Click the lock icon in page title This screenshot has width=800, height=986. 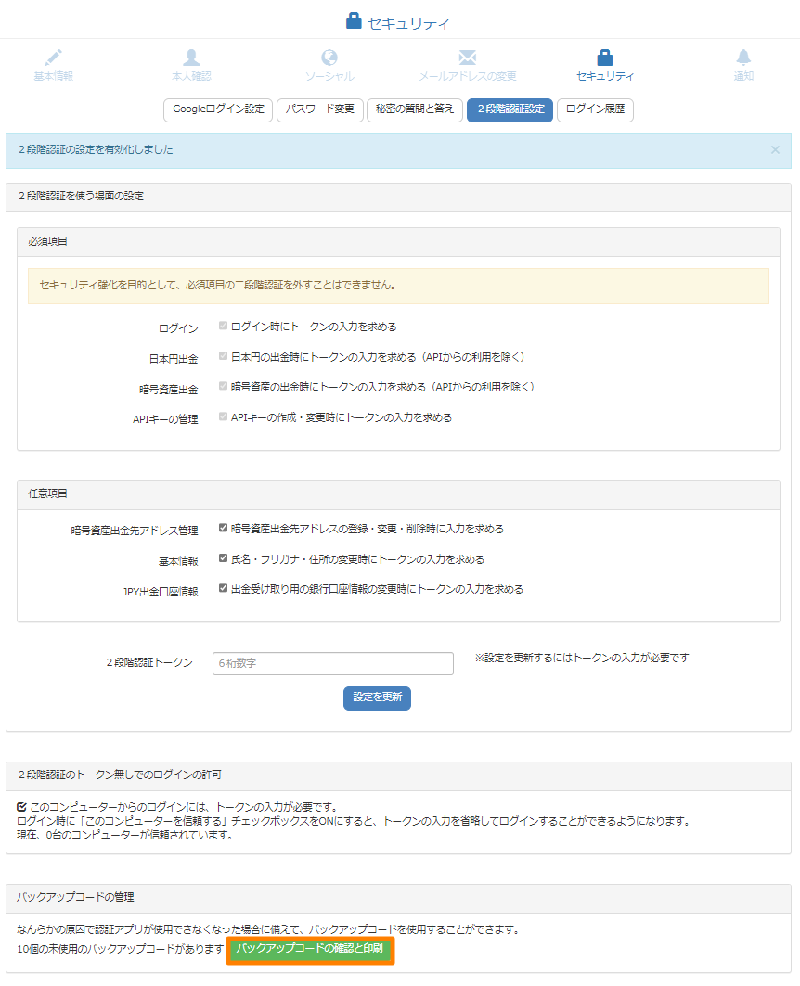(x=355, y=20)
